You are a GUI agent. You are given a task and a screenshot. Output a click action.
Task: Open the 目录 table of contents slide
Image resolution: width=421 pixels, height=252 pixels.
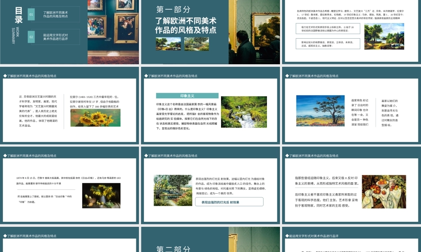tap(69, 32)
